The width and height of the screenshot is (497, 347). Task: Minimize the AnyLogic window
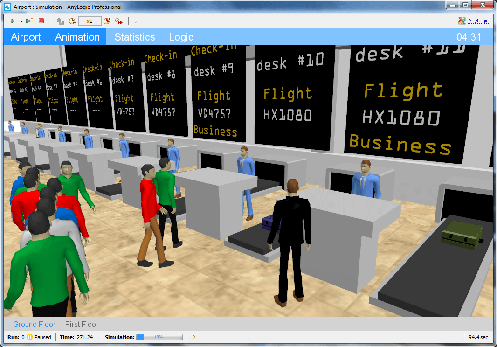[453, 5]
